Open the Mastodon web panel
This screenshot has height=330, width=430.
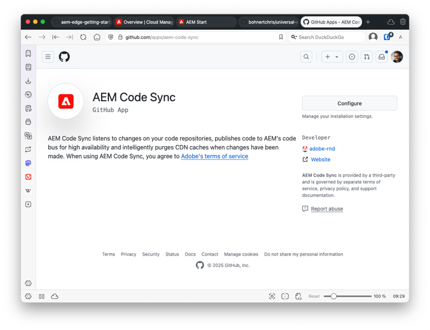[x=28, y=163]
